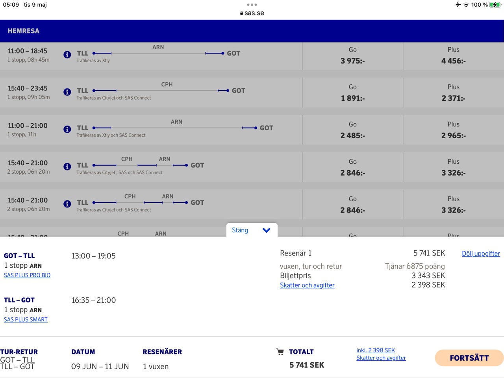Tap the airplane mode icon in status bar
This screenshot has height=378, width=504.
coord(458,5)
